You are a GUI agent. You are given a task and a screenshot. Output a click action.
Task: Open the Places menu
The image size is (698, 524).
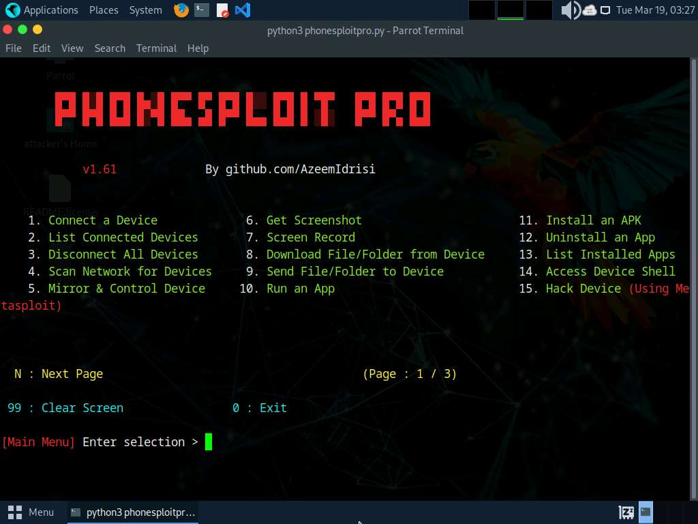point(104,10)
